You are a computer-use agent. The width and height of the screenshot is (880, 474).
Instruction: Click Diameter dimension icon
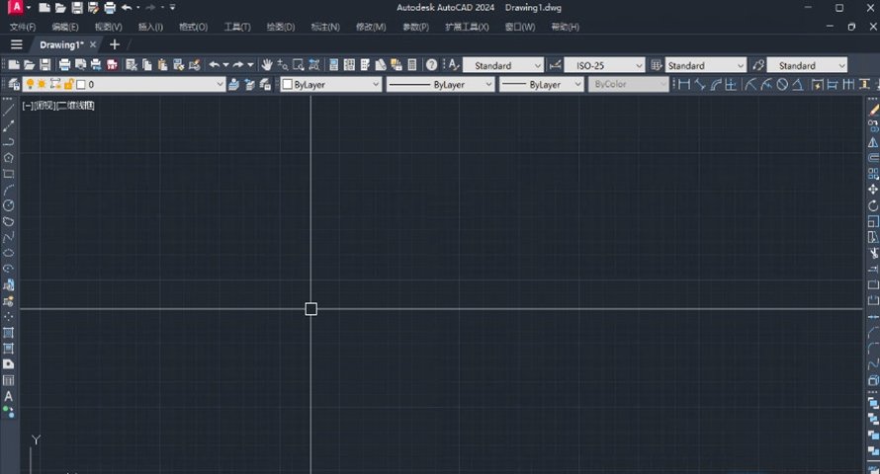tap(782, 84)
